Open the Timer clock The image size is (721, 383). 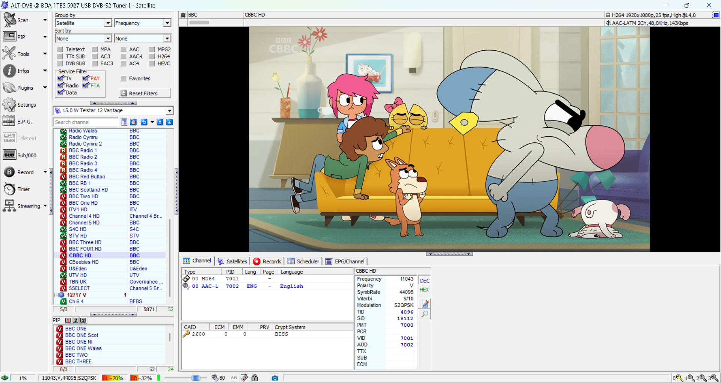(x=16, y=189)
